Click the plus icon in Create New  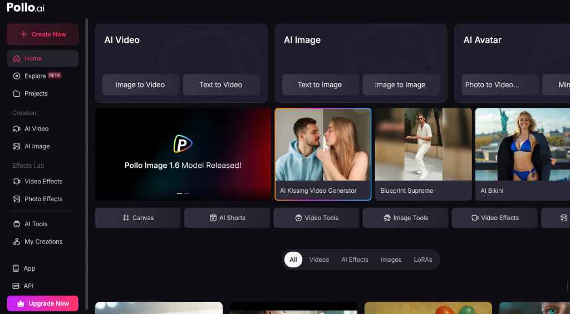tap(23, 34)
